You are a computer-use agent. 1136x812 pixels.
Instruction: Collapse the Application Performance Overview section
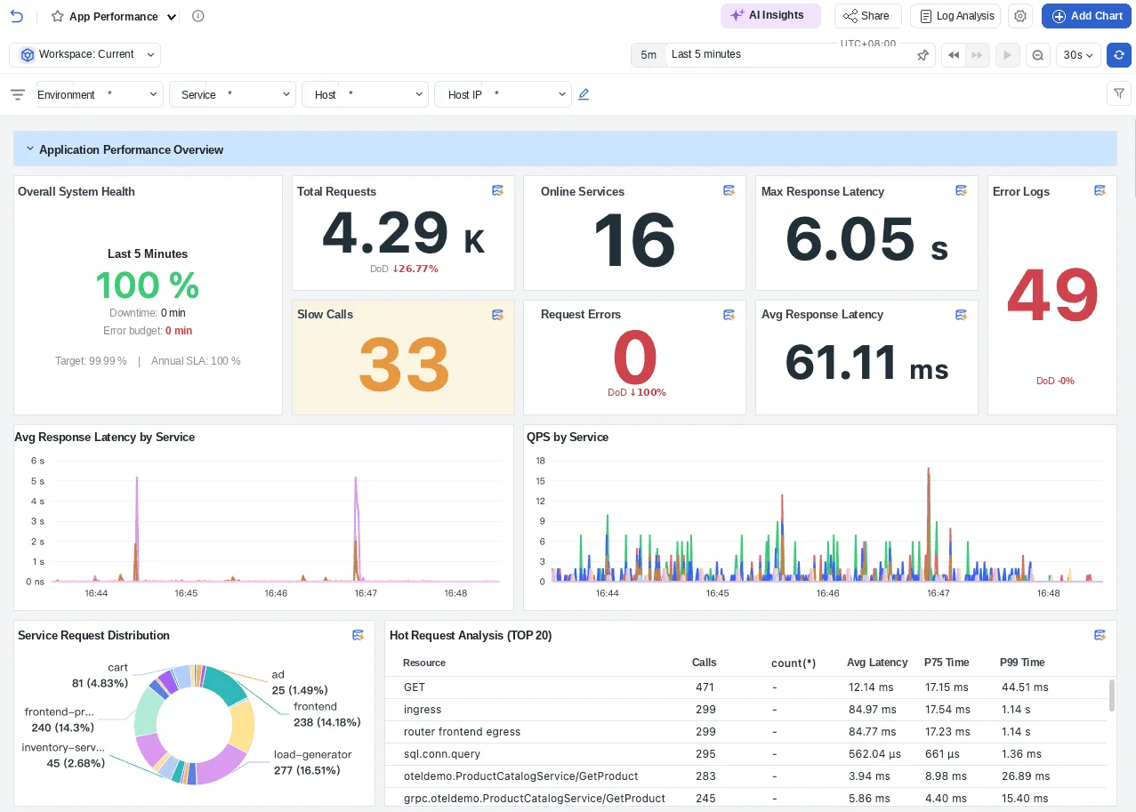click(x=29, y=149)
